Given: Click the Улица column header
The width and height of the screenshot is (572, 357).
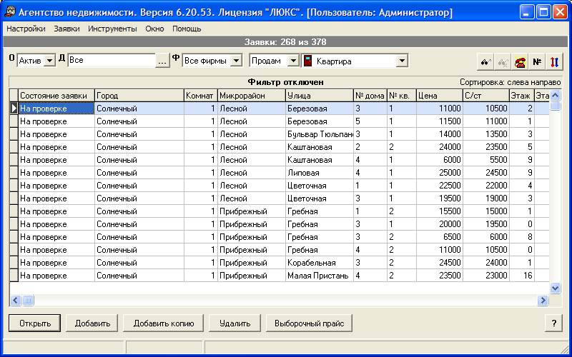Looking at the screenshot, I should [x=320, y=96].
